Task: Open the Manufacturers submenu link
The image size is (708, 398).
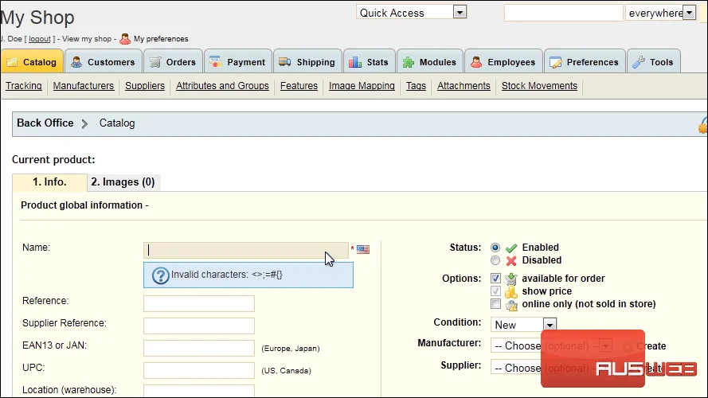Action: click(84, 86)
